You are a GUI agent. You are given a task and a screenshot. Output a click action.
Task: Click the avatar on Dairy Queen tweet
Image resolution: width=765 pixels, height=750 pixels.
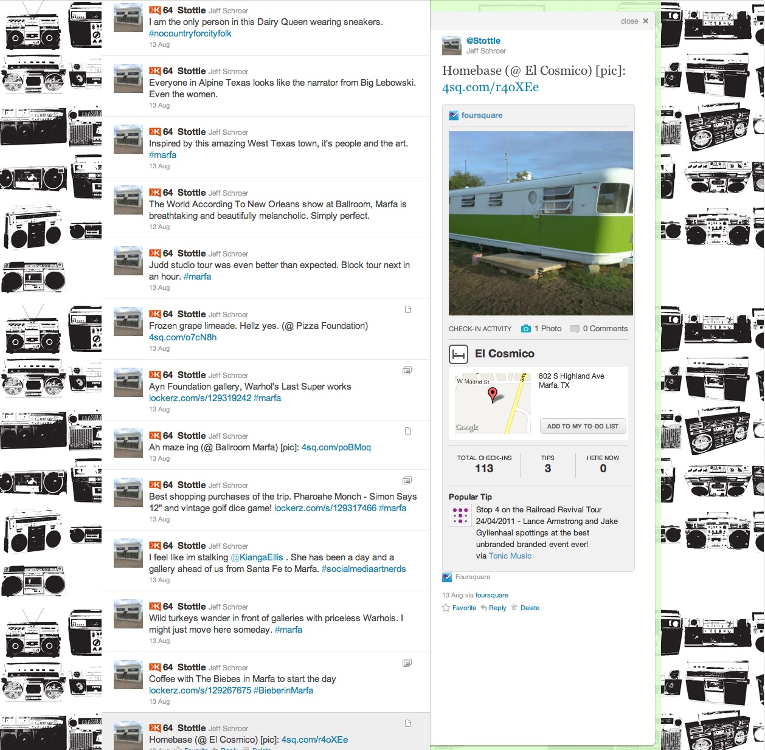click(128, 18)
